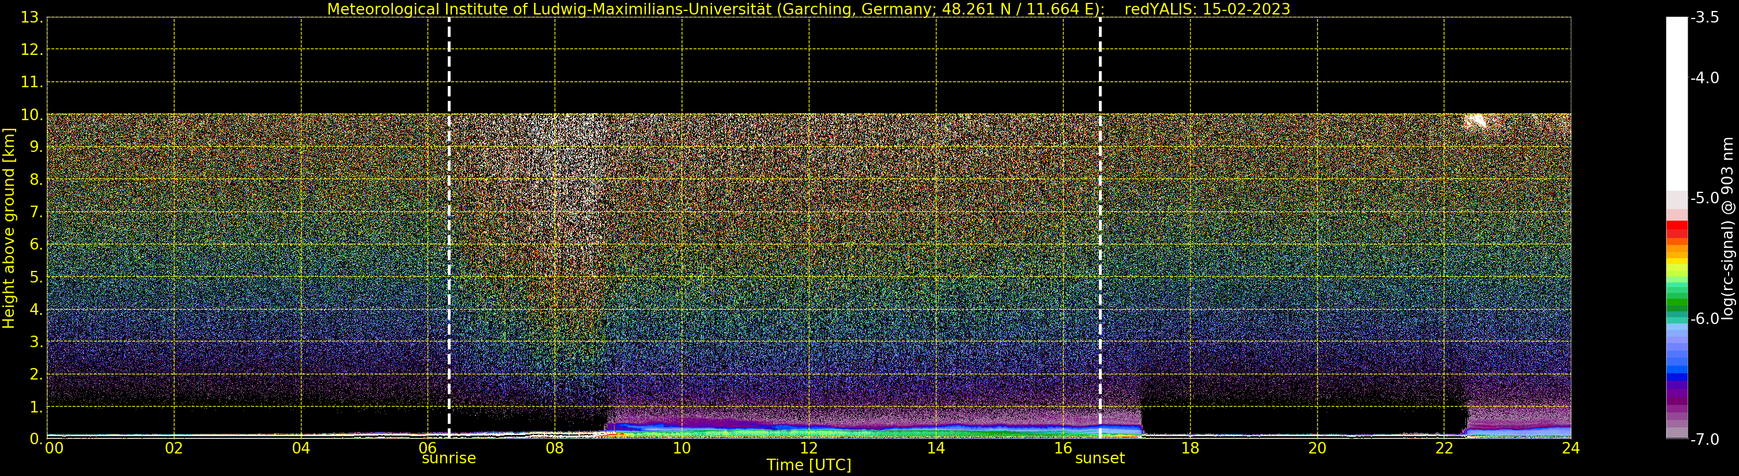Click the '-3.5' colorbar tick label
The width and height of the screenshot is (1739, 476).
(1704, 17)
